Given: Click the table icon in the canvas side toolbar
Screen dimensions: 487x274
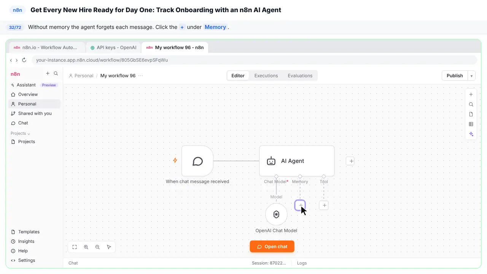Looking at the screenshot, I should pos(471,124).
